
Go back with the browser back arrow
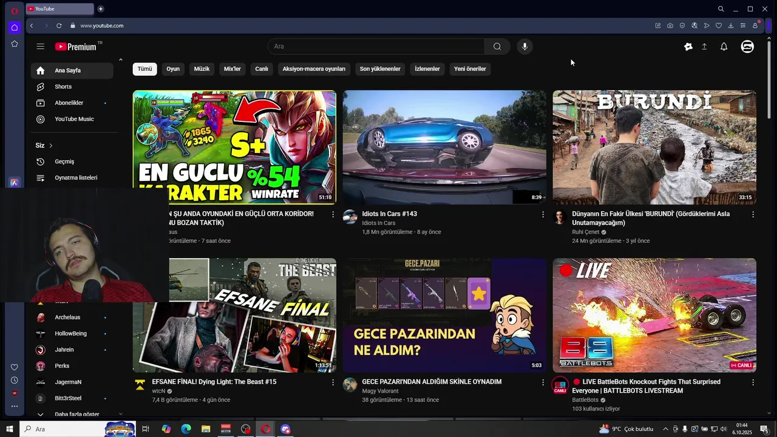[32, 25]
